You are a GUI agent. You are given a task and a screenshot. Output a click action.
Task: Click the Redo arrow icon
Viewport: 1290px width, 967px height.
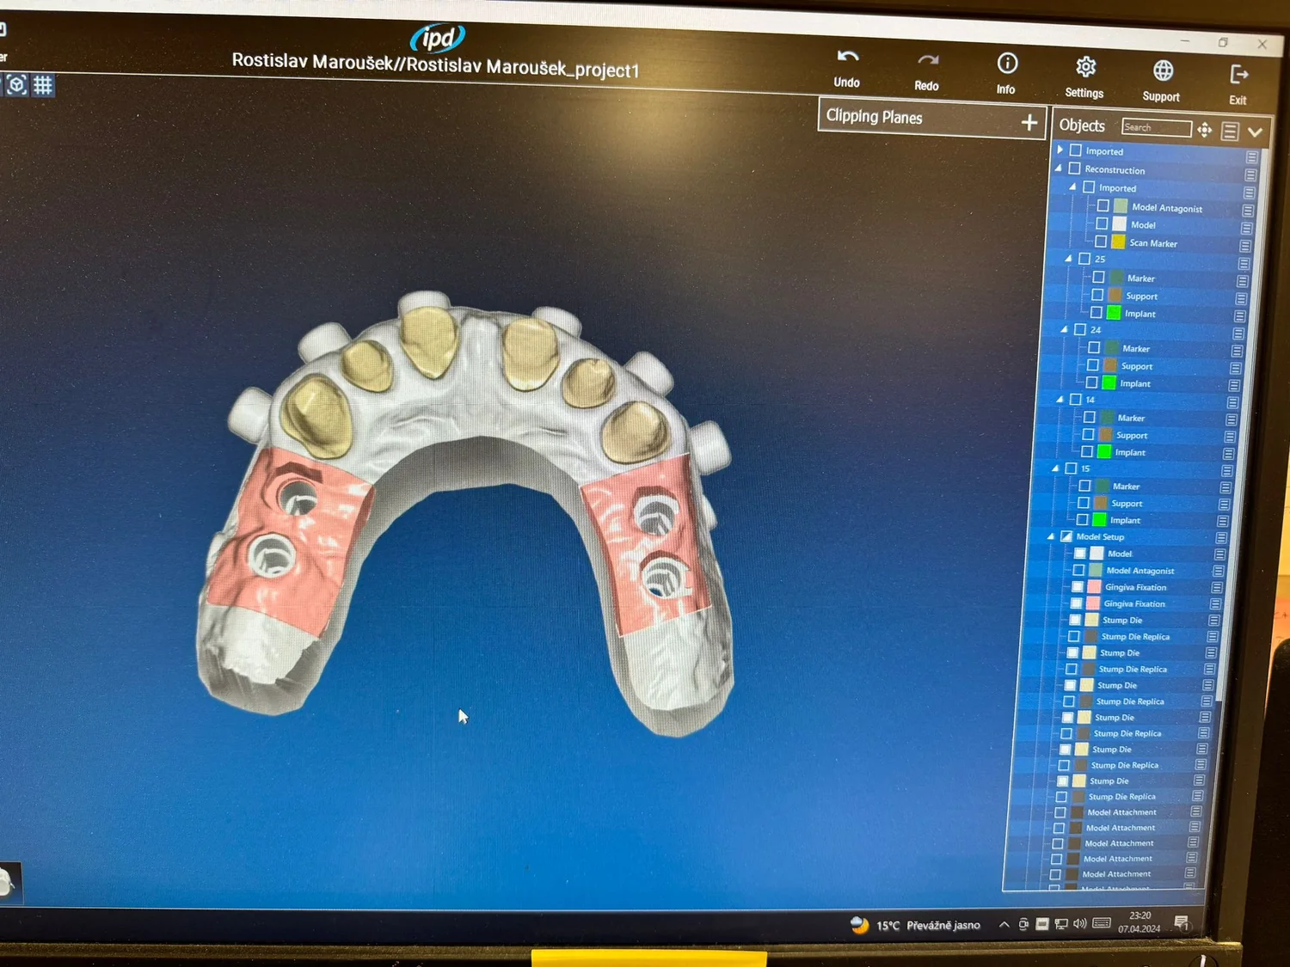pos(928,60)
